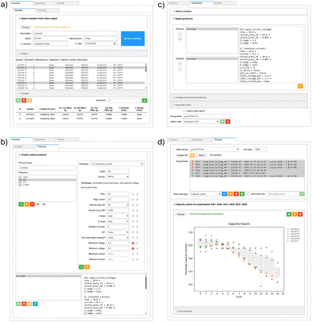Toggle the radio button beside the Time field

pos(133,194)
